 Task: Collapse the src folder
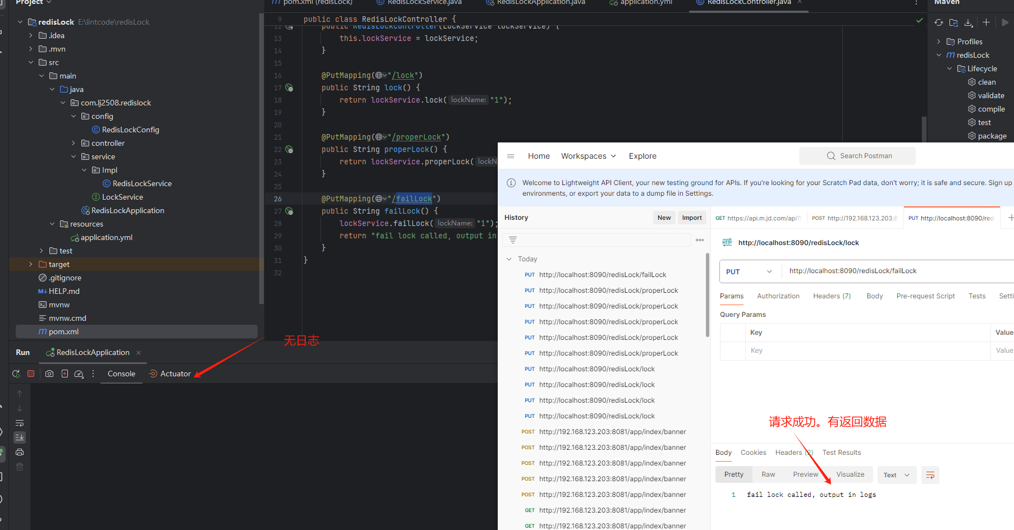pyautogui.click(x=31, y=62)
